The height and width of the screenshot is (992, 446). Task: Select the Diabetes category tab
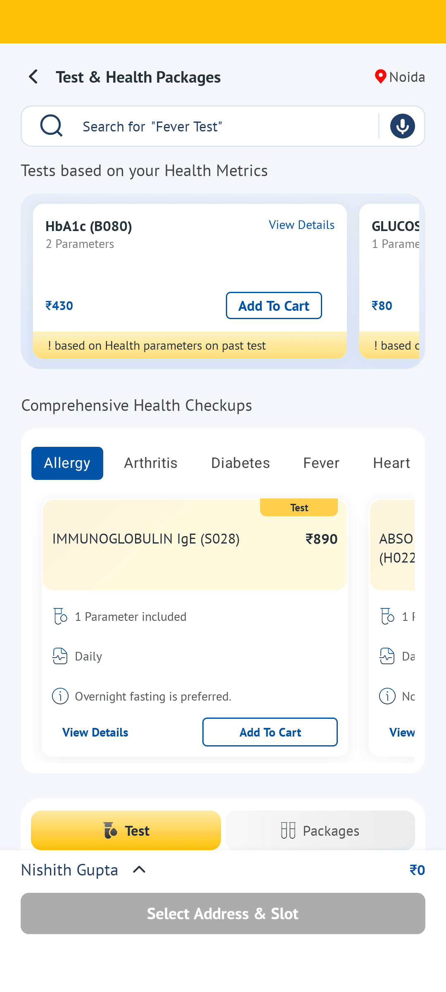tap(240, 463)
